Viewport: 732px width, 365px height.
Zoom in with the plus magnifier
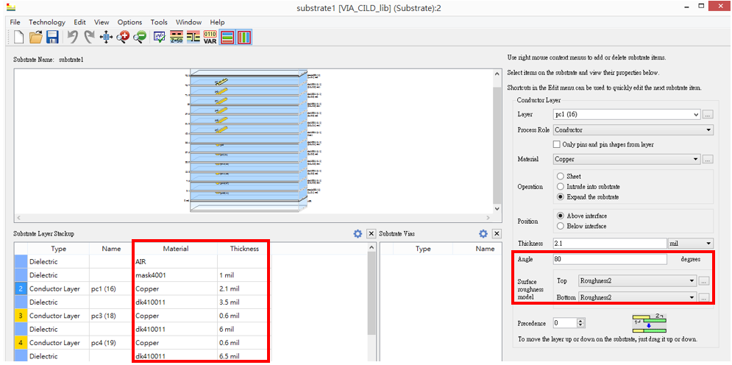pyautogui.click(x=123, y=38)
